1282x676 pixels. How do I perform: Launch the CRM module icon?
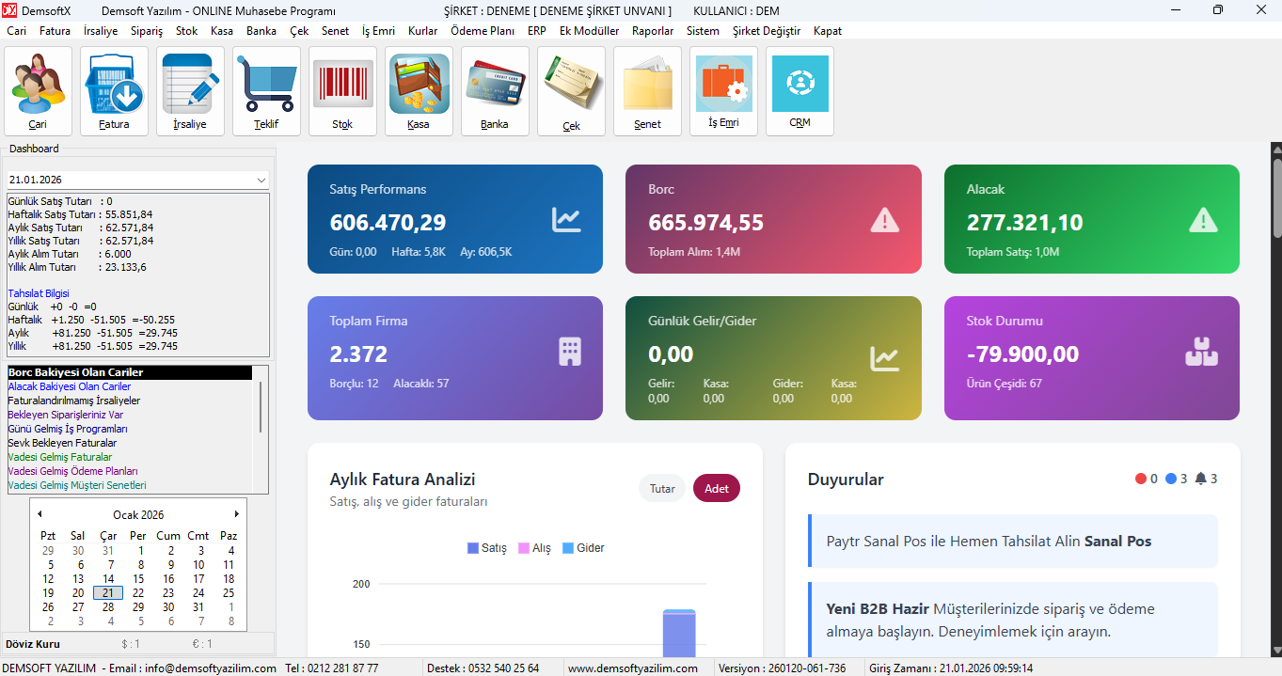coord(799,90)
